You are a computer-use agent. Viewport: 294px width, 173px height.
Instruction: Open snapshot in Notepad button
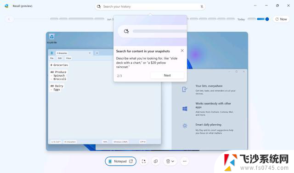pos(120,161)
